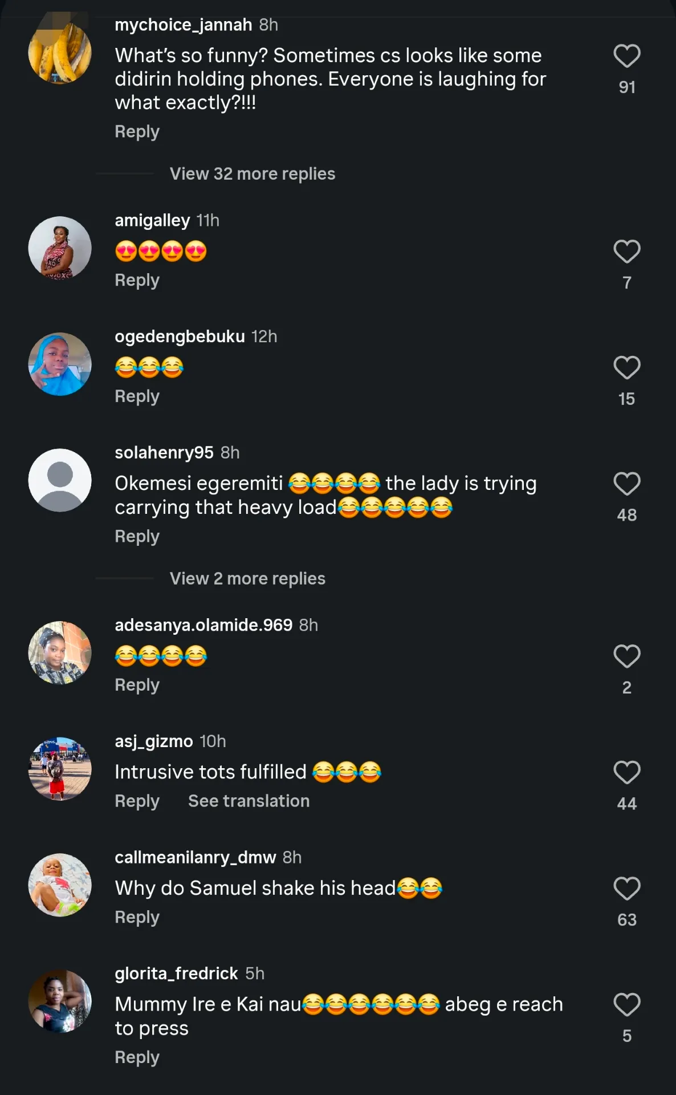Image resolution: width=676 pixels, height=1095 pixels.
Task: Tap heart on glorita_fredrick's comment
Action: (626, 1005)
